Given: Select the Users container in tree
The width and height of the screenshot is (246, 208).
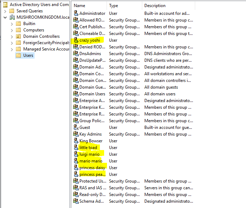Looking at the screenshot, I should coord(28,55).
